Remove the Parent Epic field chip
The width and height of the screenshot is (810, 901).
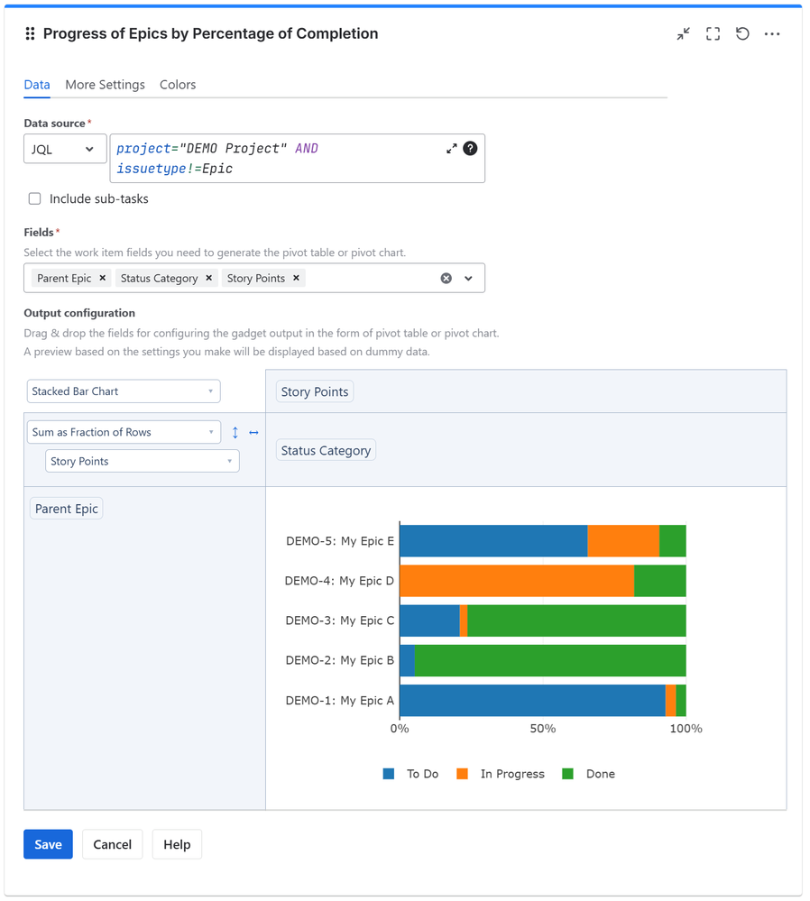tap(101, 278)
